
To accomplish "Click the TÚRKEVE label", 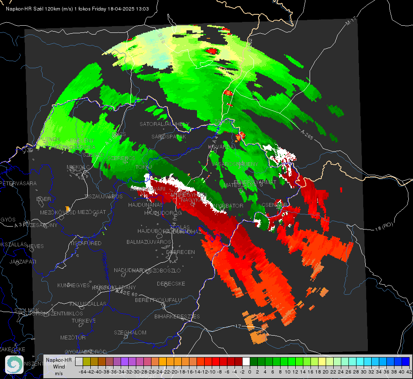I will tap(84, 320).
